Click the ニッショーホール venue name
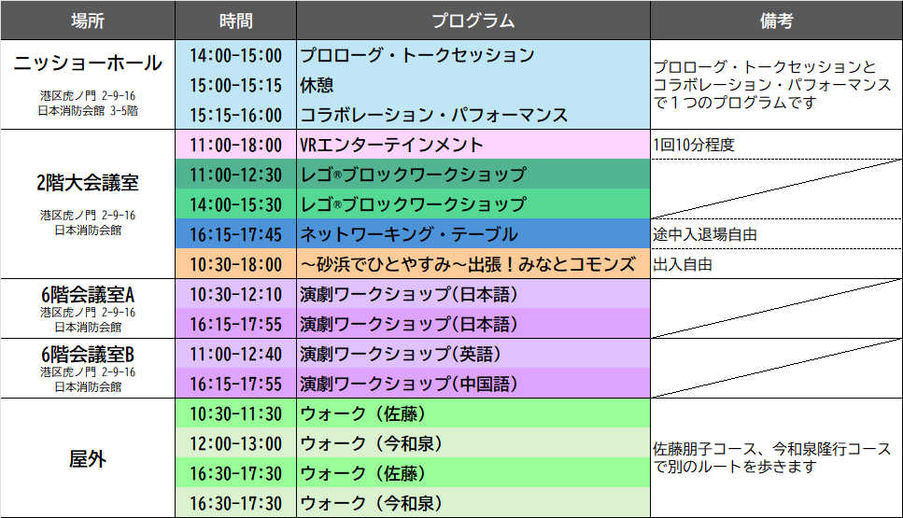The height and width of the screenshot is (518, 903). [88, 64]
